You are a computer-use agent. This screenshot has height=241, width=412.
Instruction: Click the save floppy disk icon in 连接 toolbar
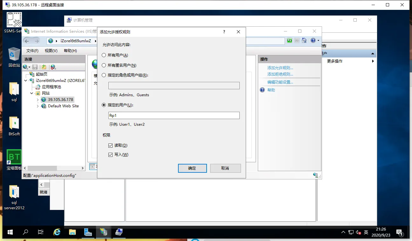[x=35, y=67]
